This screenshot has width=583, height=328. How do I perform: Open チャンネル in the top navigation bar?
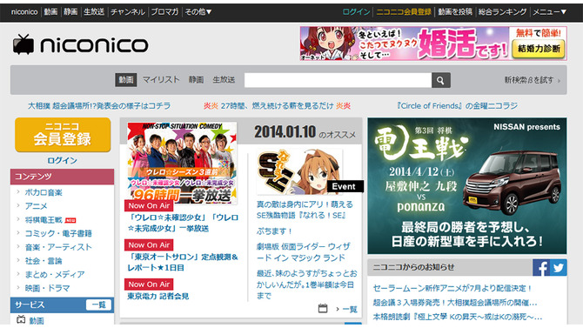[x=128, y=12]
